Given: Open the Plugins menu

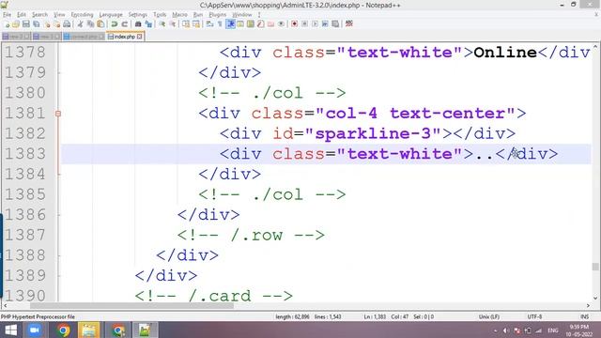Looking at the screenshot, I should click(x=217, y=15).
